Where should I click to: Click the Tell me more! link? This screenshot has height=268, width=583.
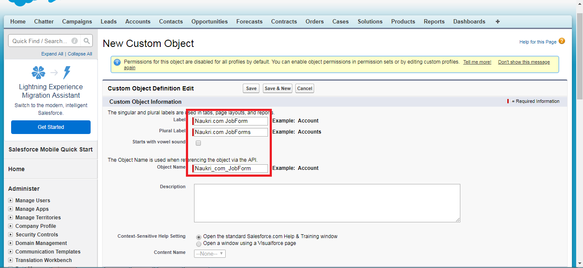pyautogui.click(x=477, y=62)
